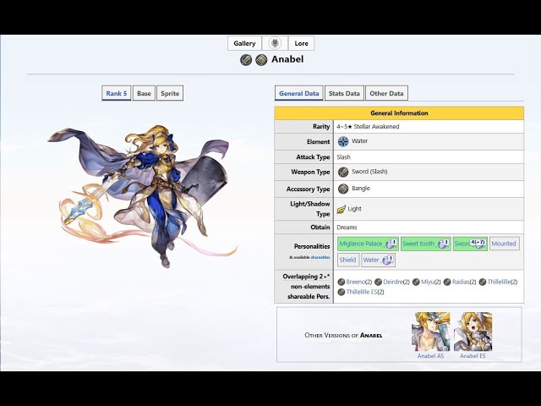Open the Shield personality tag

click(x=347, y=260)
